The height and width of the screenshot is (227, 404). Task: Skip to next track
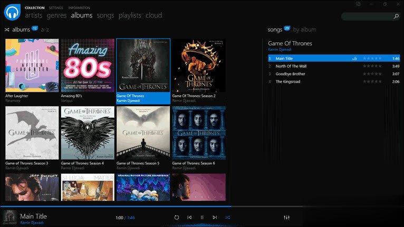tap(215, 218)
